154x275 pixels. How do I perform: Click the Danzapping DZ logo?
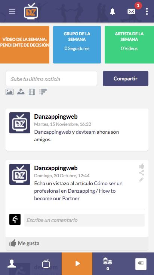[31, 11]
